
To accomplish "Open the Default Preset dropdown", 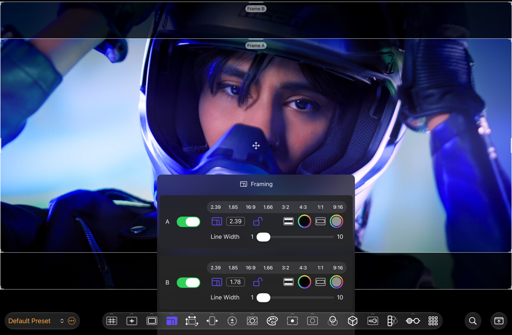I will click(36, 321).
